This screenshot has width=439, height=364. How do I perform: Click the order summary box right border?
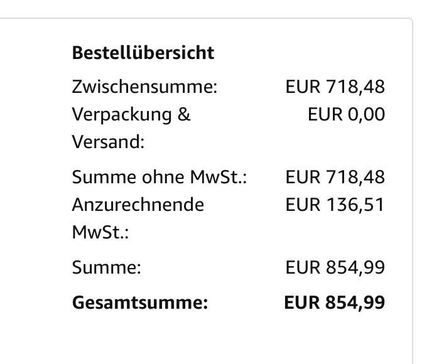pyautogui.click(x=413, y=190)
